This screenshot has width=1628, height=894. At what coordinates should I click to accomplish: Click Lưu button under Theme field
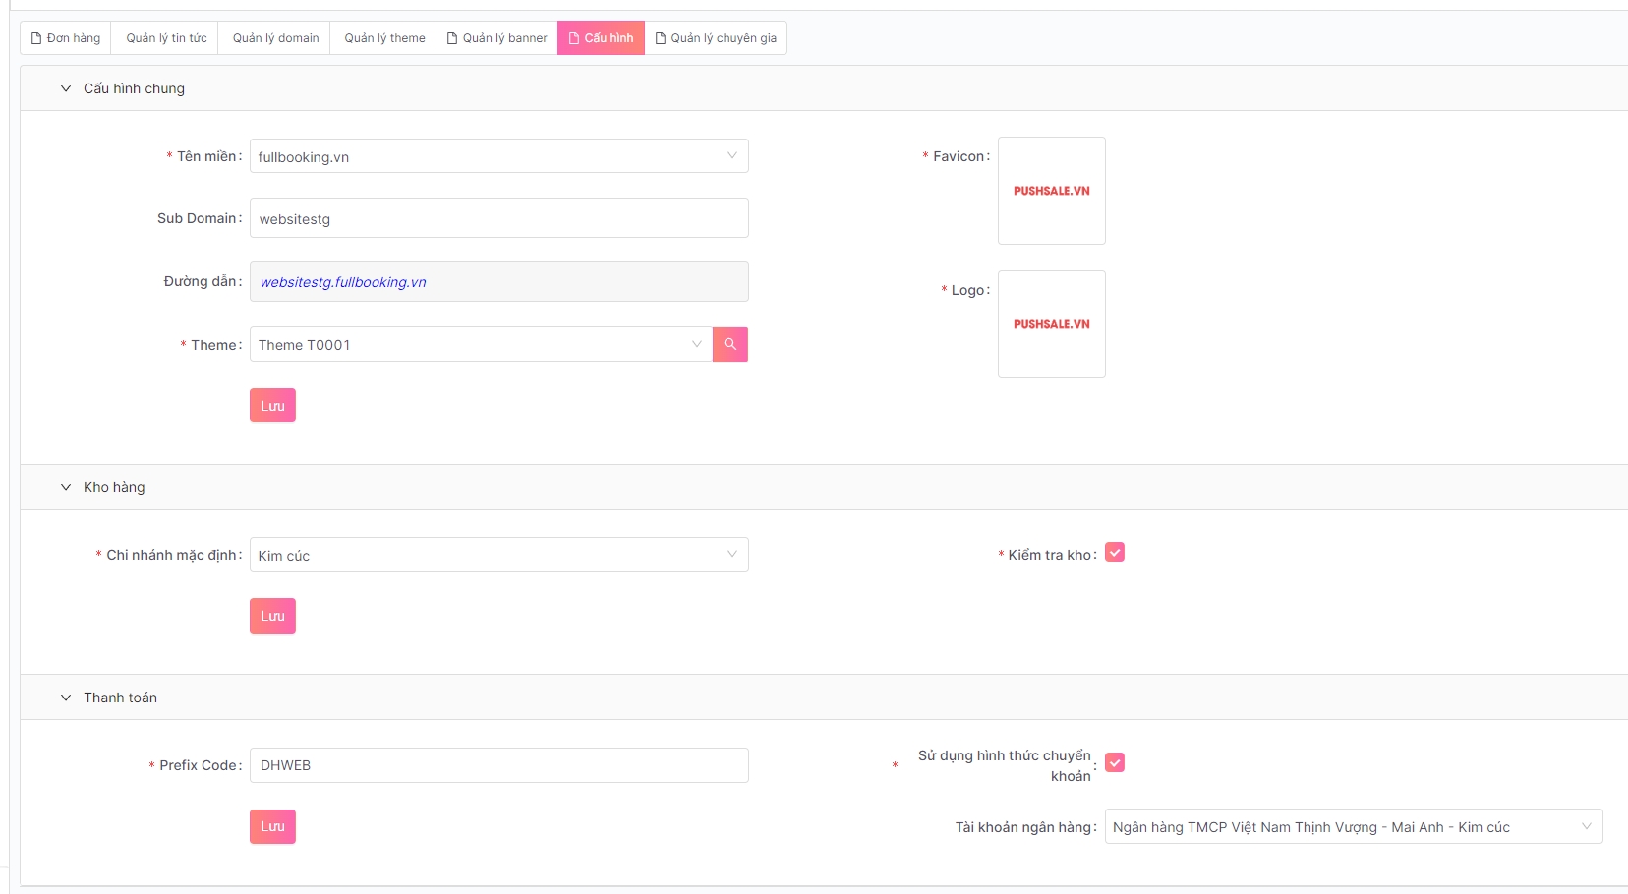(x=272, y=406)
